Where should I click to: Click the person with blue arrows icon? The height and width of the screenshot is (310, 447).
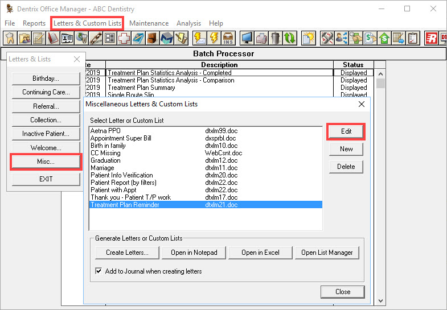click(x=342, y=38)
